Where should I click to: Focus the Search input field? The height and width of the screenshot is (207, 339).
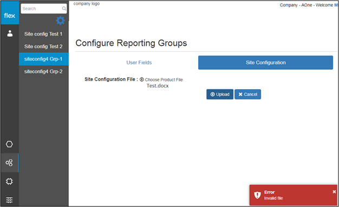click(x=44, y=9)
